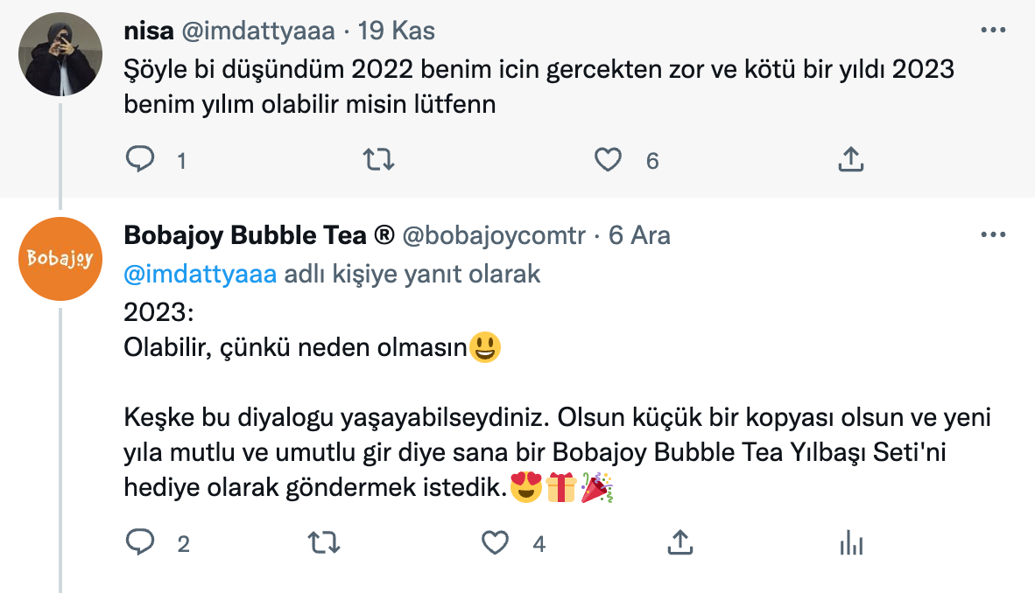Viewport: 1035px width, 600px height.
Task: Share nisa's tweet
Action: (851, 160)
